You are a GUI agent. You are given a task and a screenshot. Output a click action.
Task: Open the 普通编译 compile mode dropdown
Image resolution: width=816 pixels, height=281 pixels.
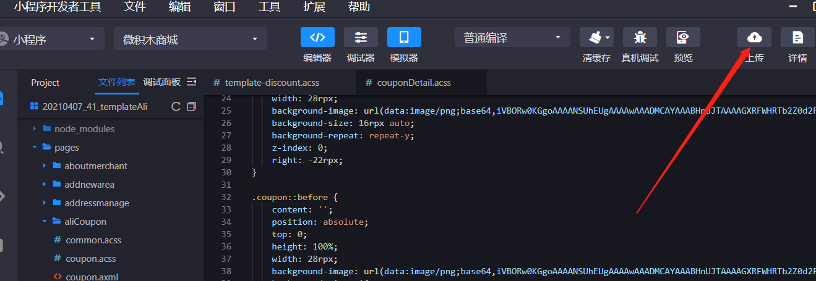[512, 38]
